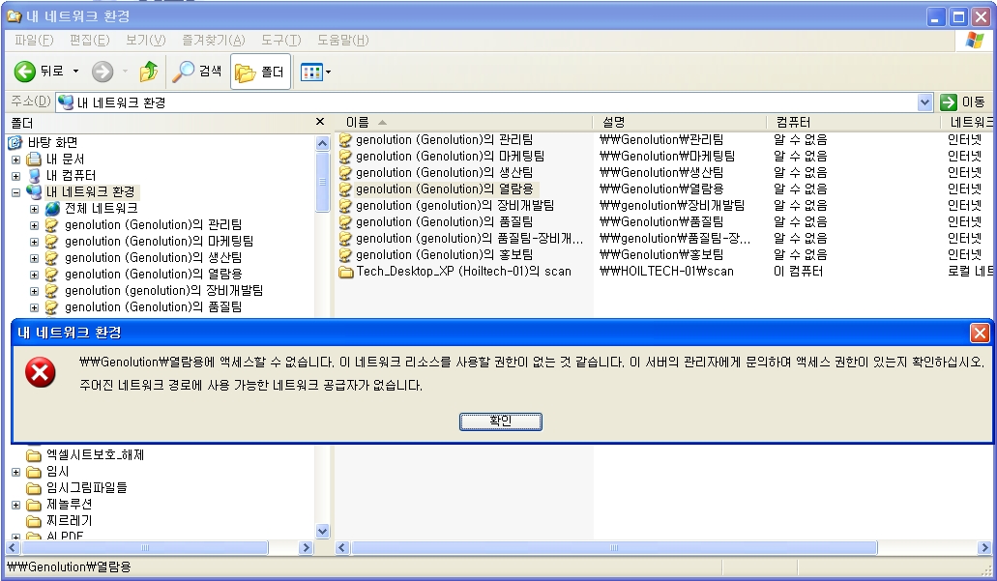Click 내 문서 folder icon in tree
The height and width of the screenshot is (581, 997).
[x=34, y=159]
